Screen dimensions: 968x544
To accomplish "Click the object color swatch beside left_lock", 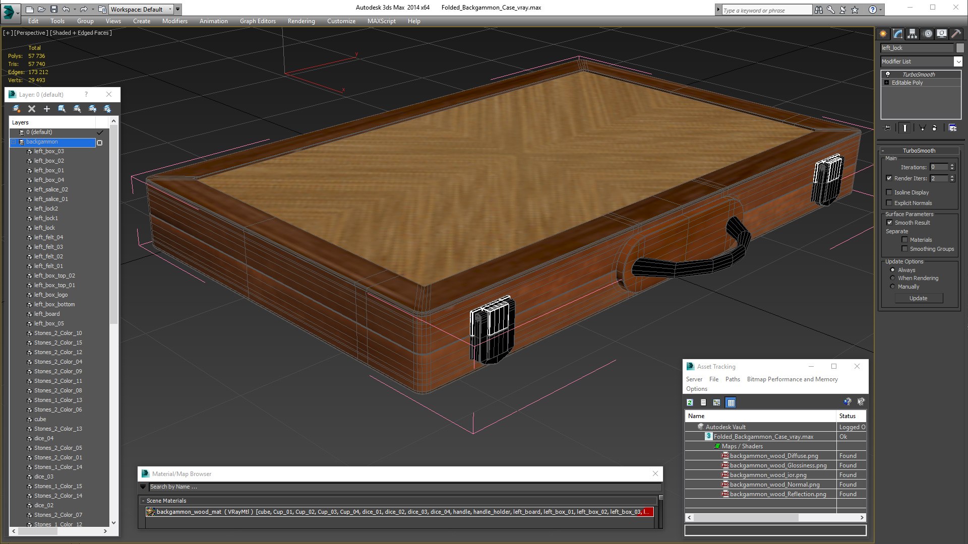I will tap(960, 48).
